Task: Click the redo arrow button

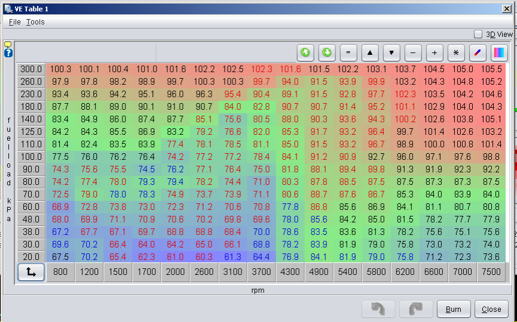Action: 416,309
